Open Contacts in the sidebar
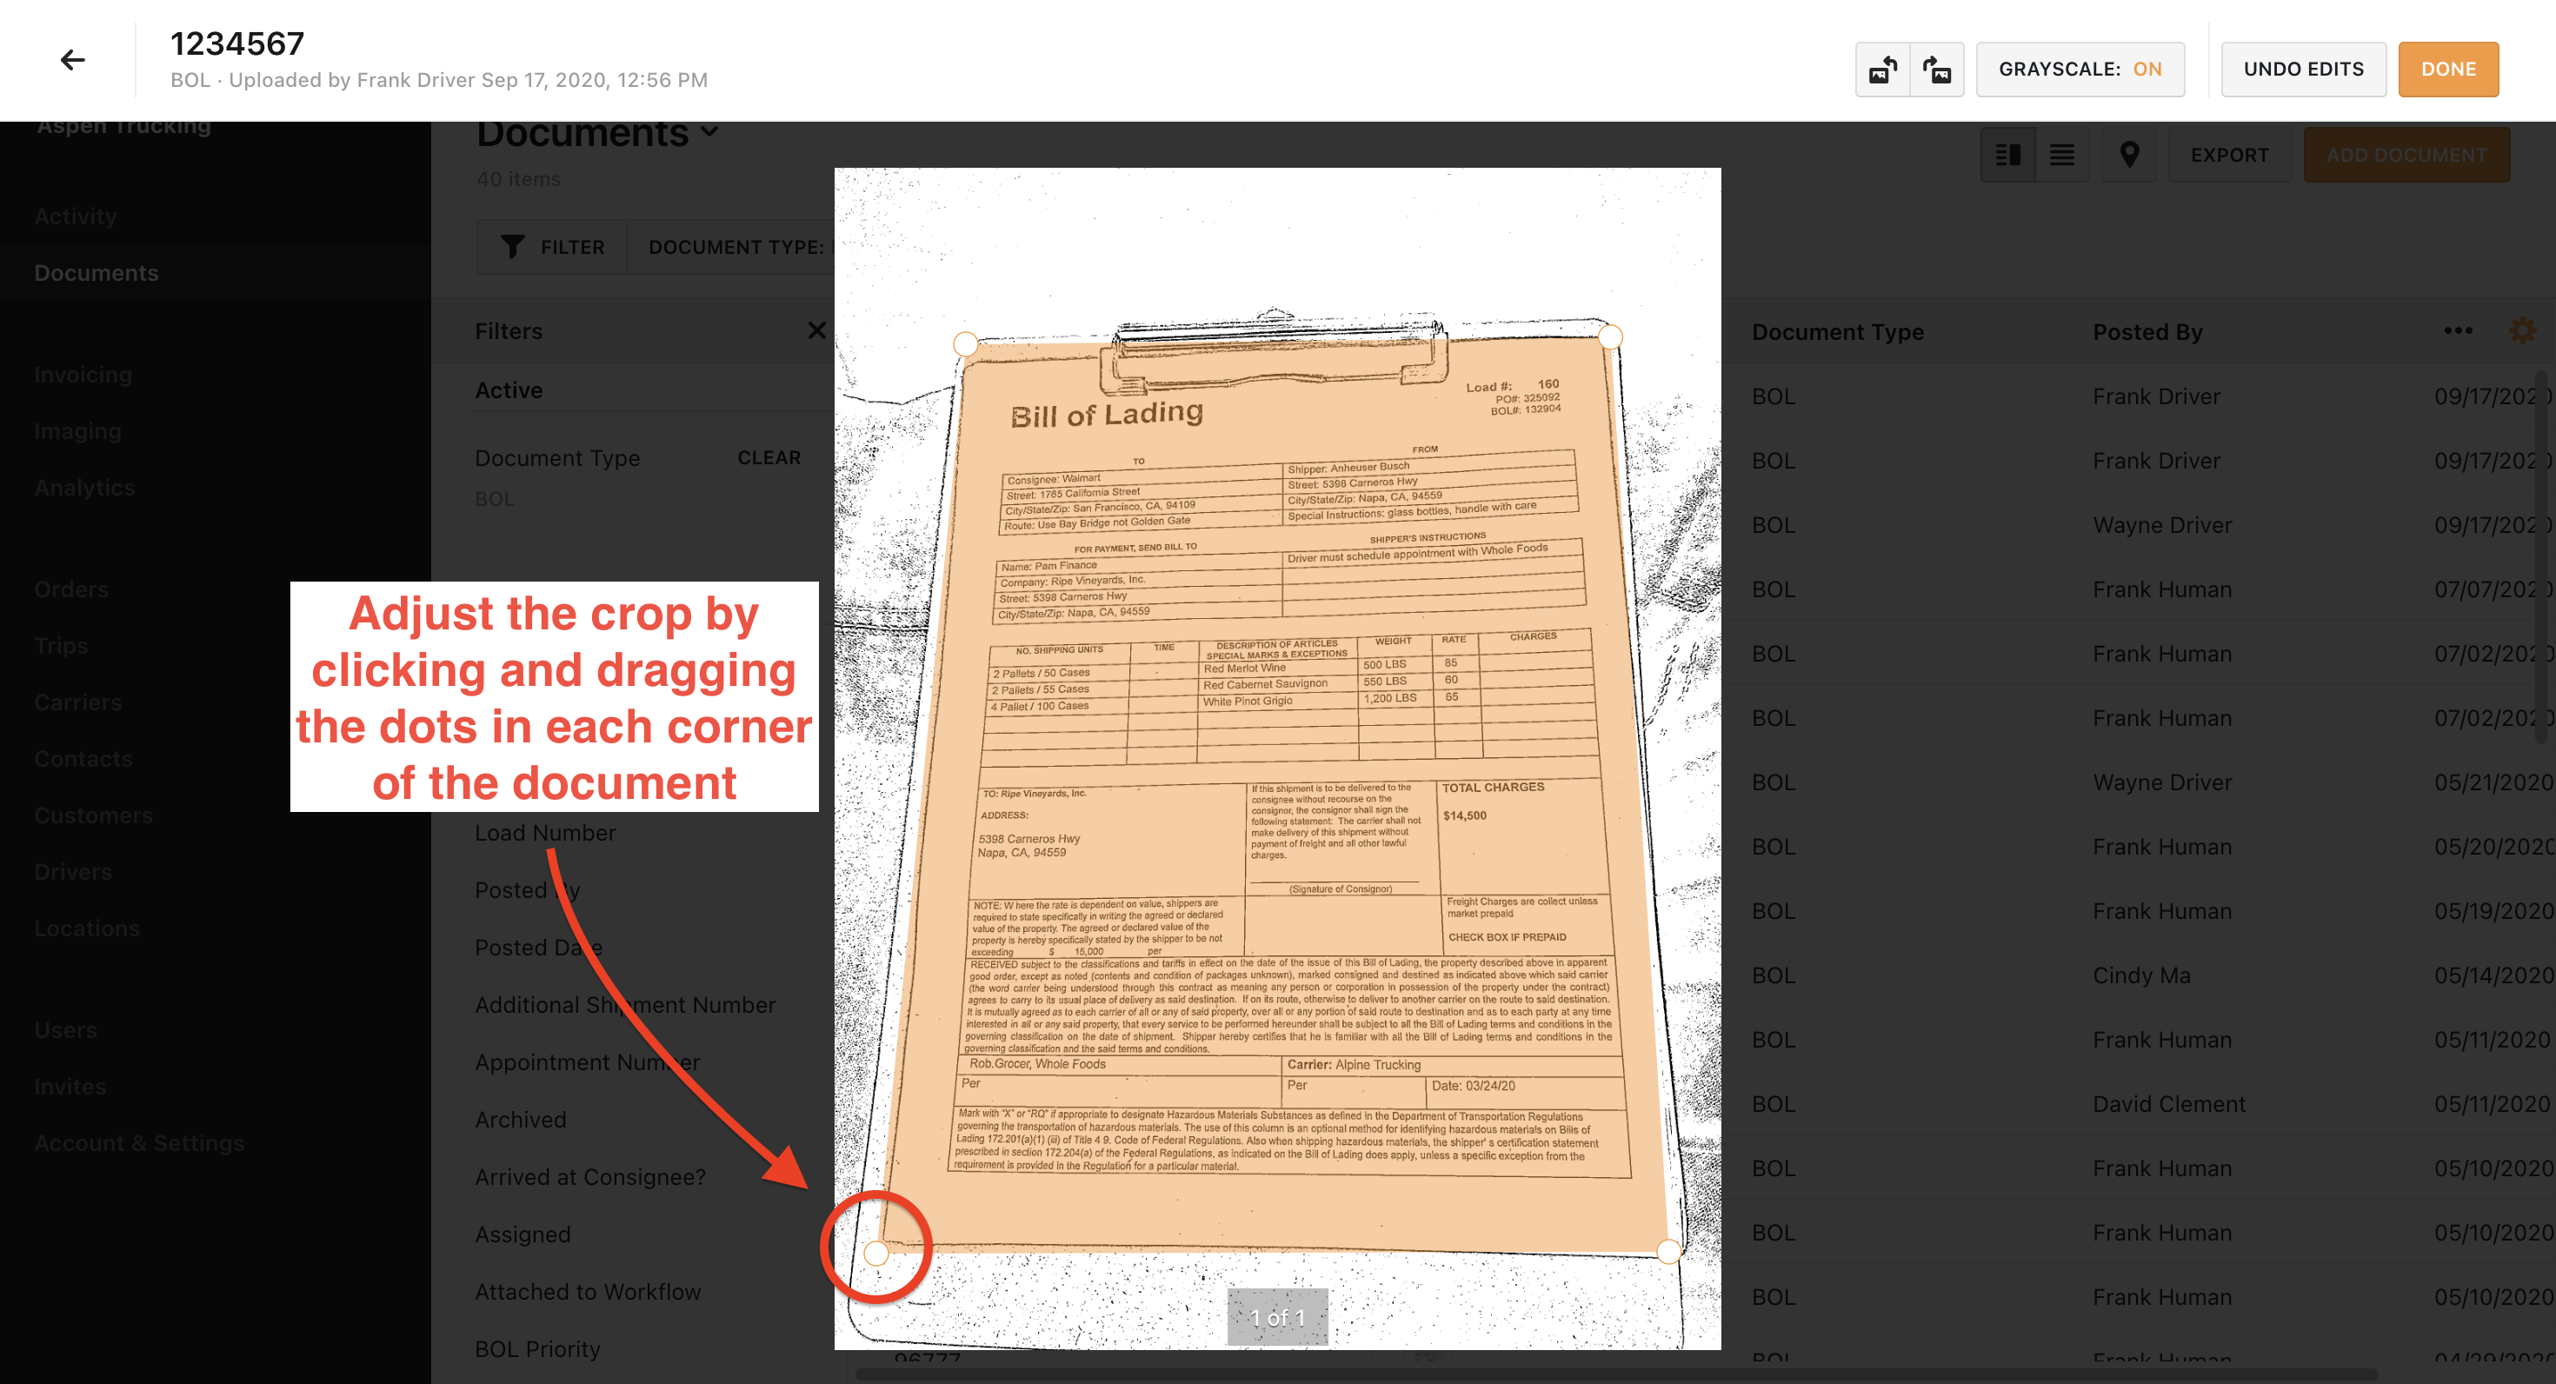The height and width of the screenshot is (1384, 2556). (x=83, y=759)
